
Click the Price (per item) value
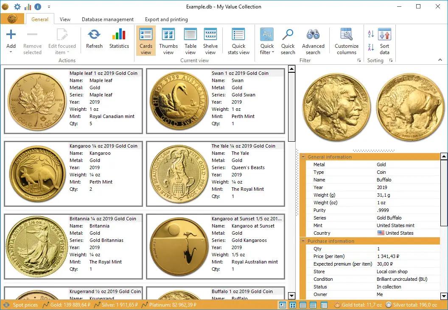(x=388, y=256)
